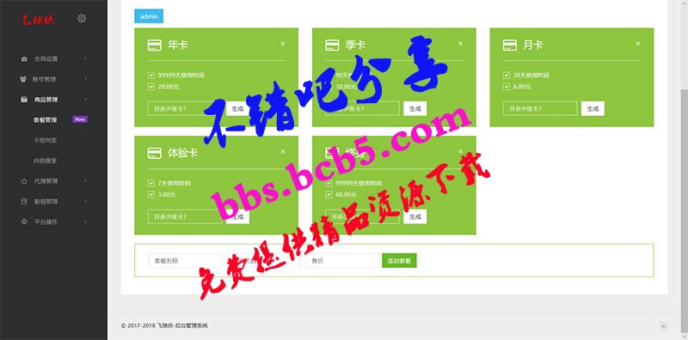
Task: Click the 月卡 card icon
Action: pyautogui.click(x=509, y=46)
